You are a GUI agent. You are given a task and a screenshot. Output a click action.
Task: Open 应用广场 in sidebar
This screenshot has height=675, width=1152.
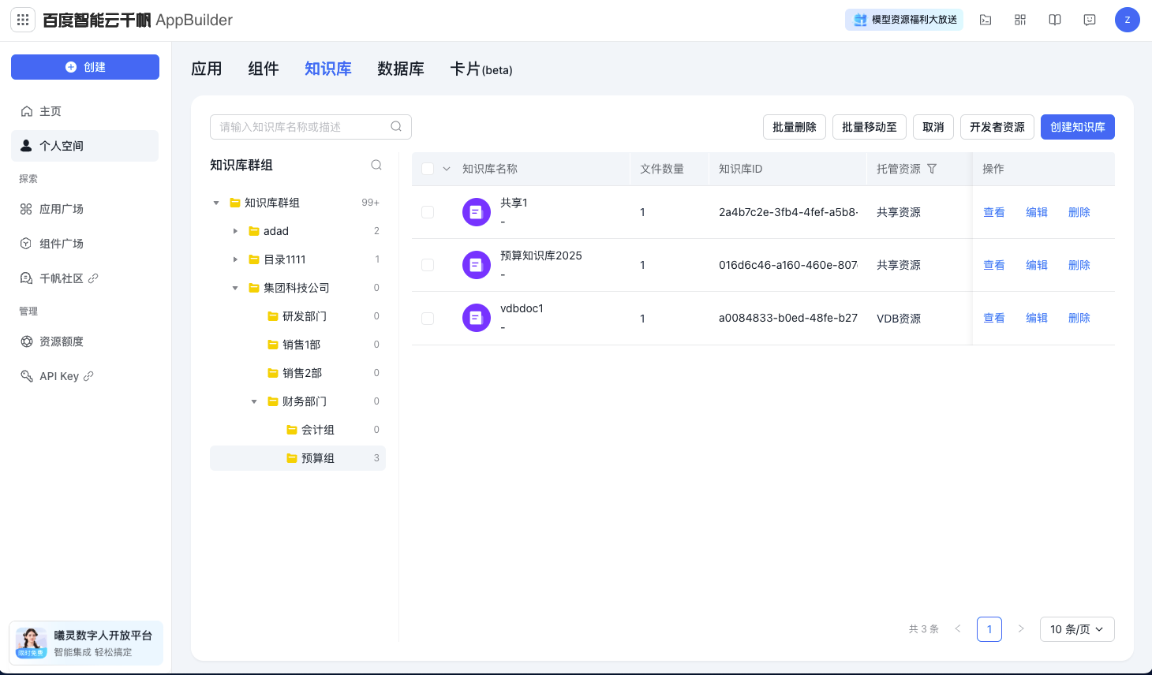[85, 209]
